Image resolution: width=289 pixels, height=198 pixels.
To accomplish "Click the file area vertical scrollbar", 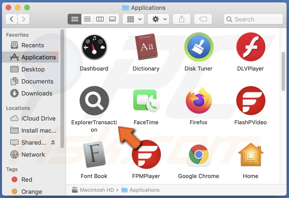I will click(283, 71).
